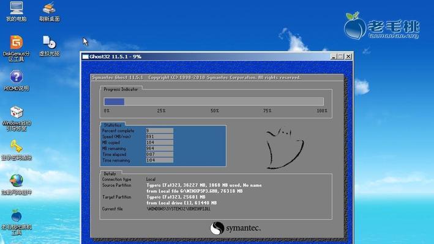This screenshot has height=244, width=434.
Task: Select the Time elapsed value 0:07
Action: 159,154
